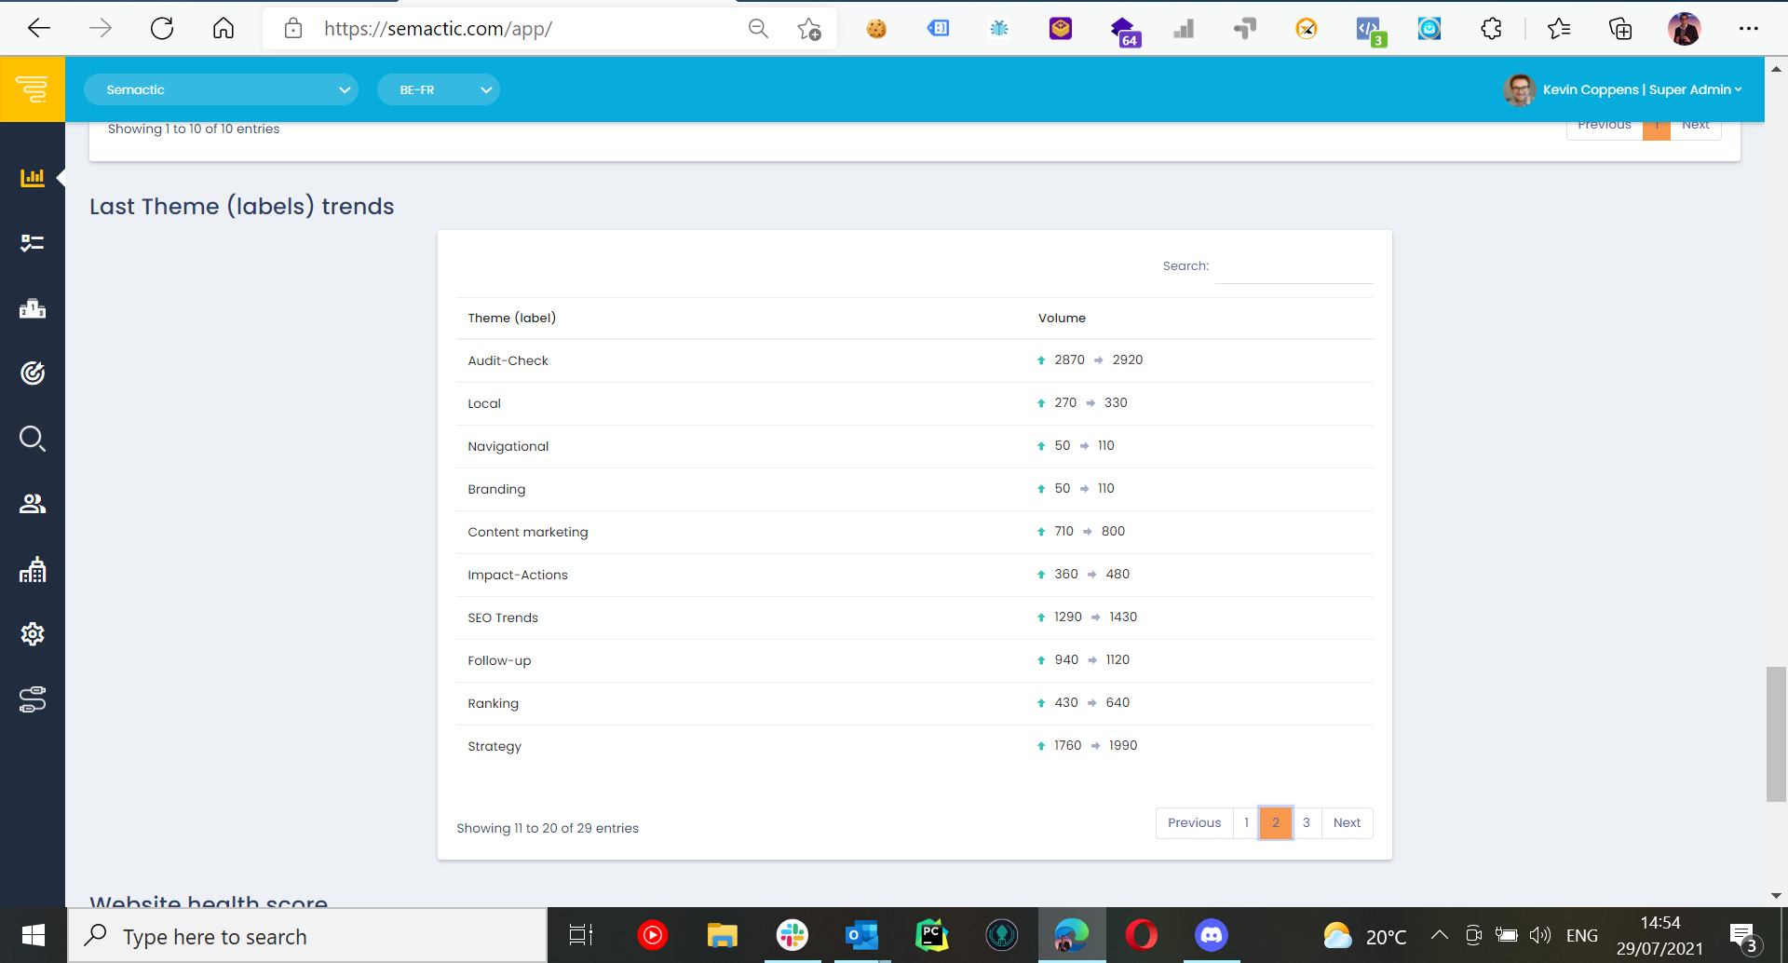
Task: Open the rankings podium section in the sidebar
Action: point(33,308)
